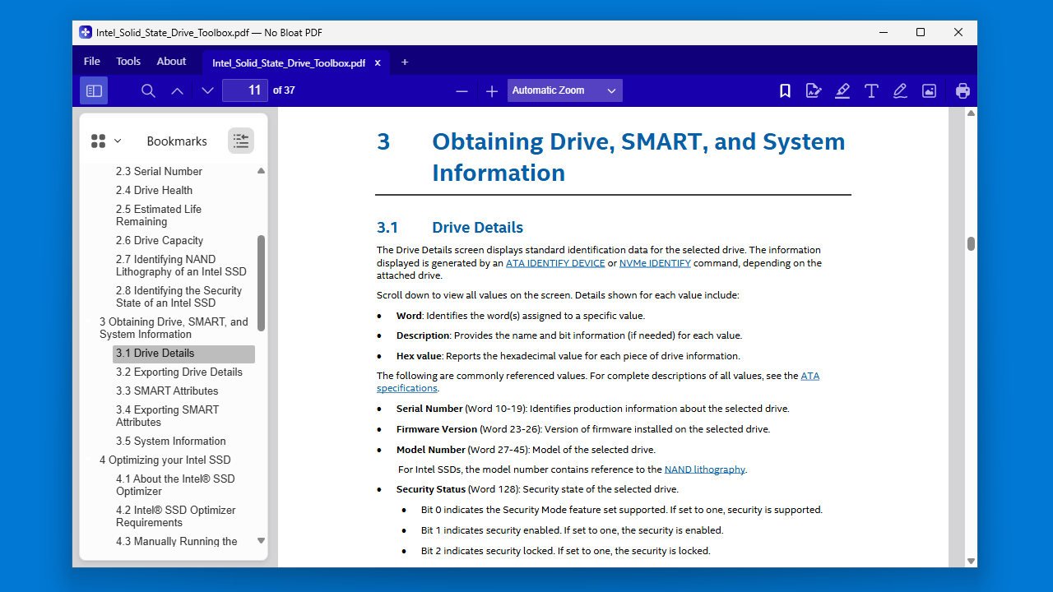
Task: Click the sidebar view grid icon
Action: point(98,141)
